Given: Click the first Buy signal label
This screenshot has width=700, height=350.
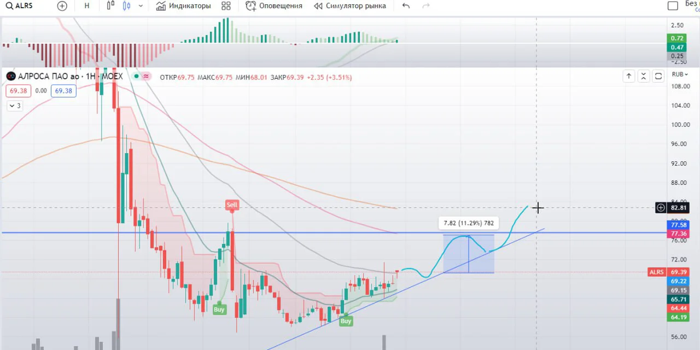Looking at the screenshot, I should [x=219, y=310].
